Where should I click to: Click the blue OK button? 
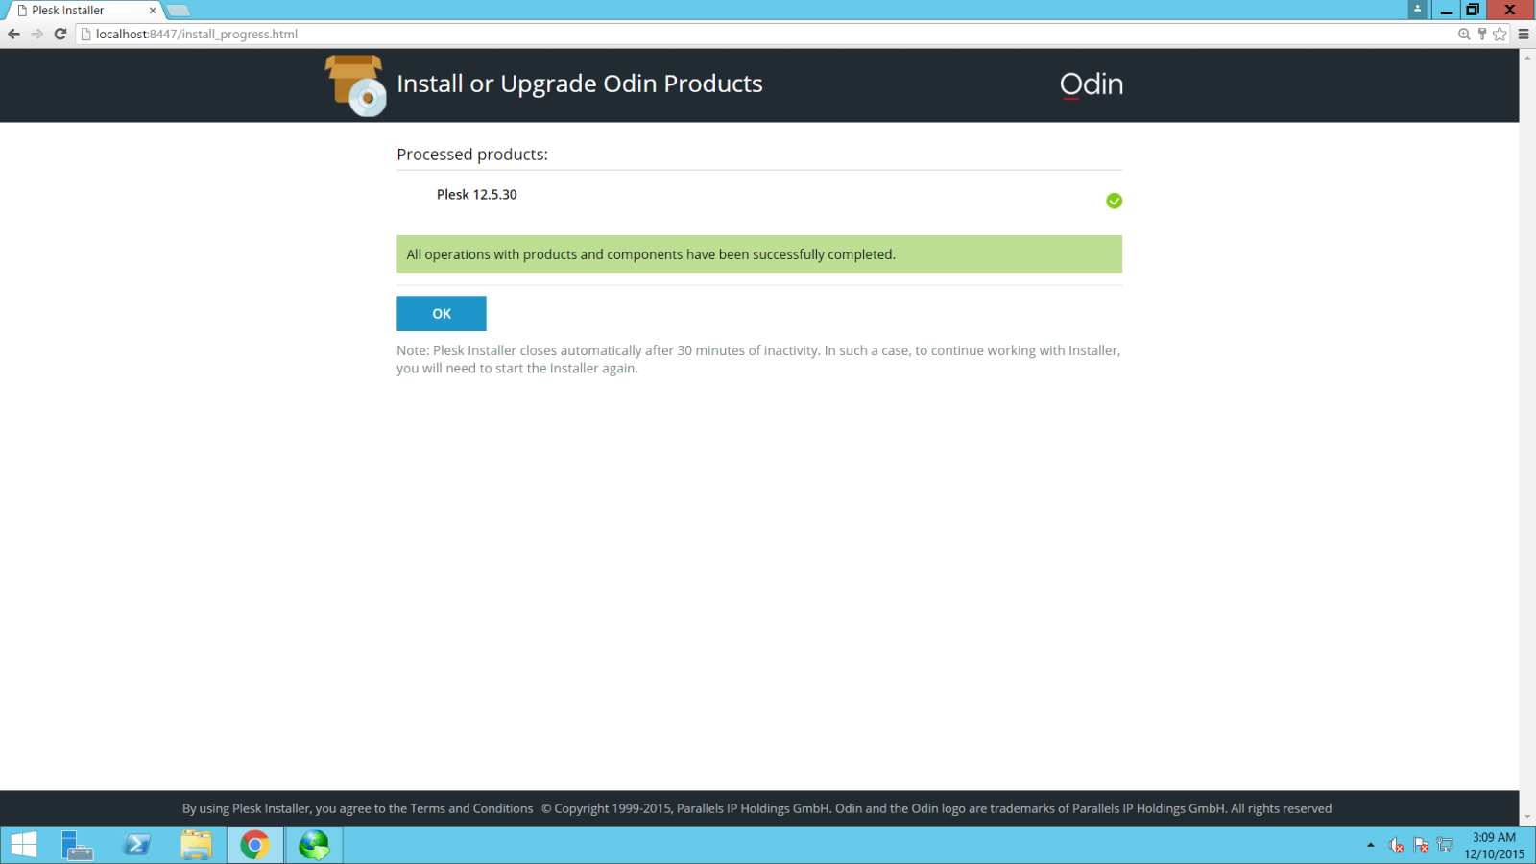441,313
